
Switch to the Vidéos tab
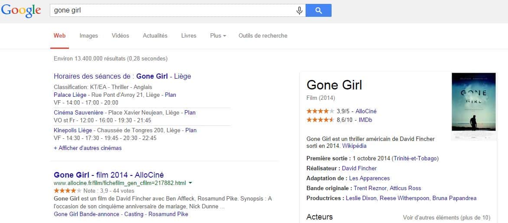[120, 35]
